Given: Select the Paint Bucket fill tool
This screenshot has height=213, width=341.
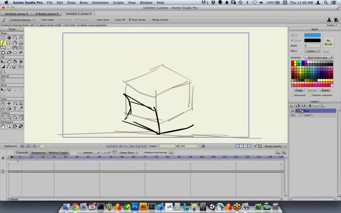Looking at the screenshot, I should coord(15,62).
